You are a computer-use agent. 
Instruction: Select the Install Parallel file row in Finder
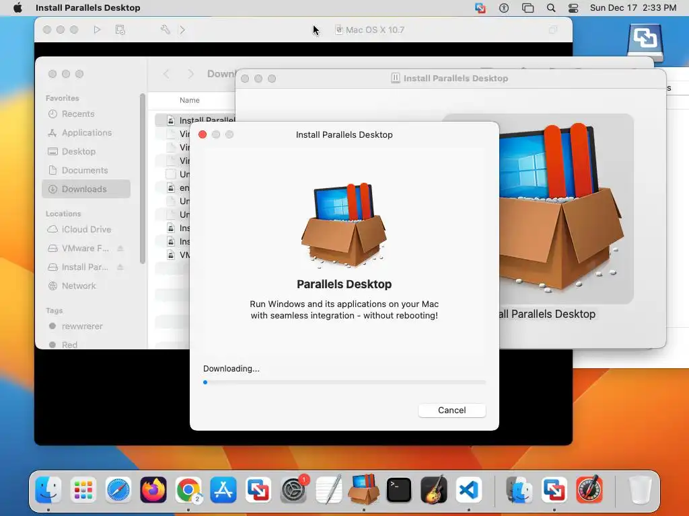point(195,120)
